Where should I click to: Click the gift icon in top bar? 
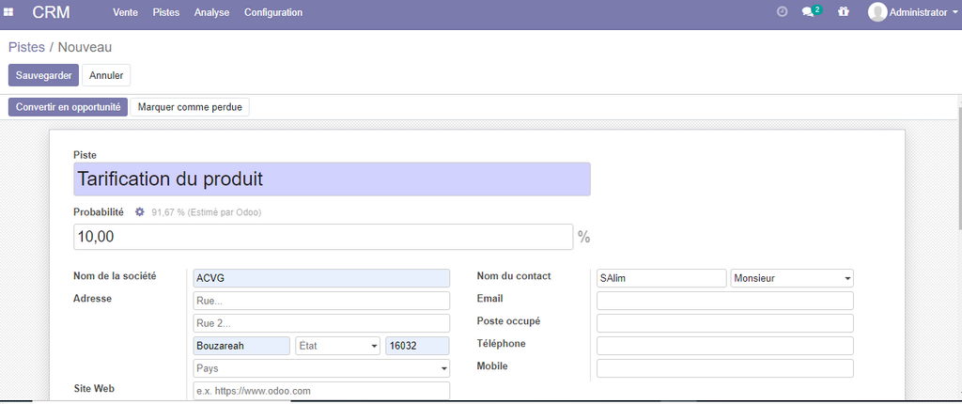click(843, 12)
